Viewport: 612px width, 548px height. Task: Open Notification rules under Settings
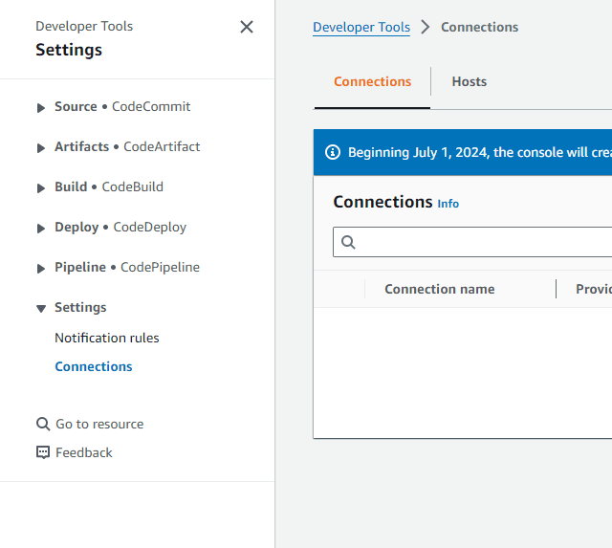coord(107,338)
